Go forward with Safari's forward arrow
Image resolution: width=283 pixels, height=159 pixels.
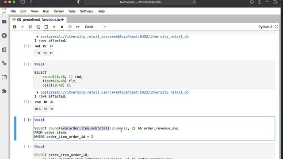click(38, 2)
